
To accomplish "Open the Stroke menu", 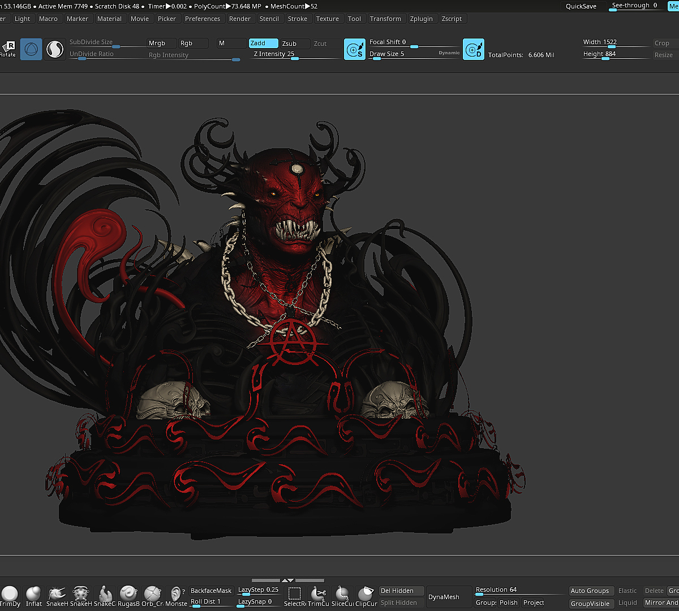I will pos(298,19).
